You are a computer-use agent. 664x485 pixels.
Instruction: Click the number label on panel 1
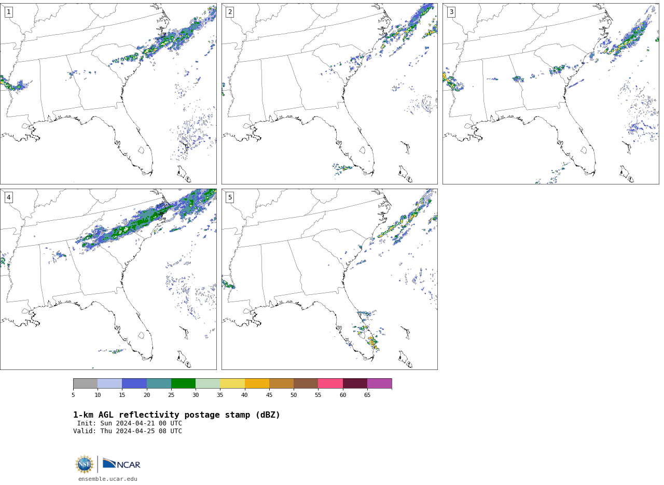(8, 12)
